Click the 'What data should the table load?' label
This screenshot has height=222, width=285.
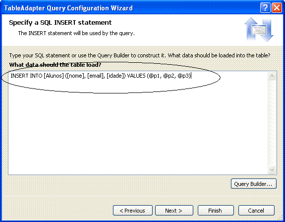pos(55,65)
